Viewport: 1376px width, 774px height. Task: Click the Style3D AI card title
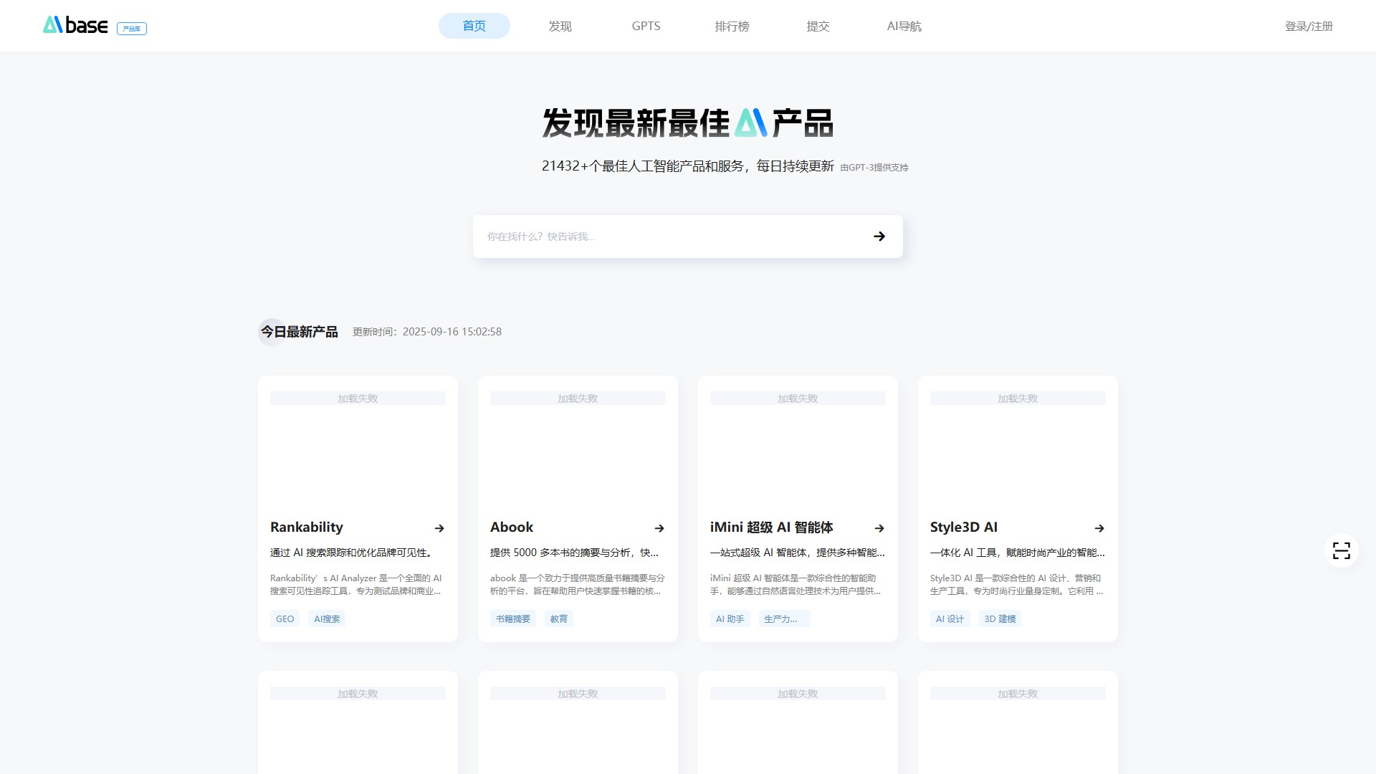964,527
